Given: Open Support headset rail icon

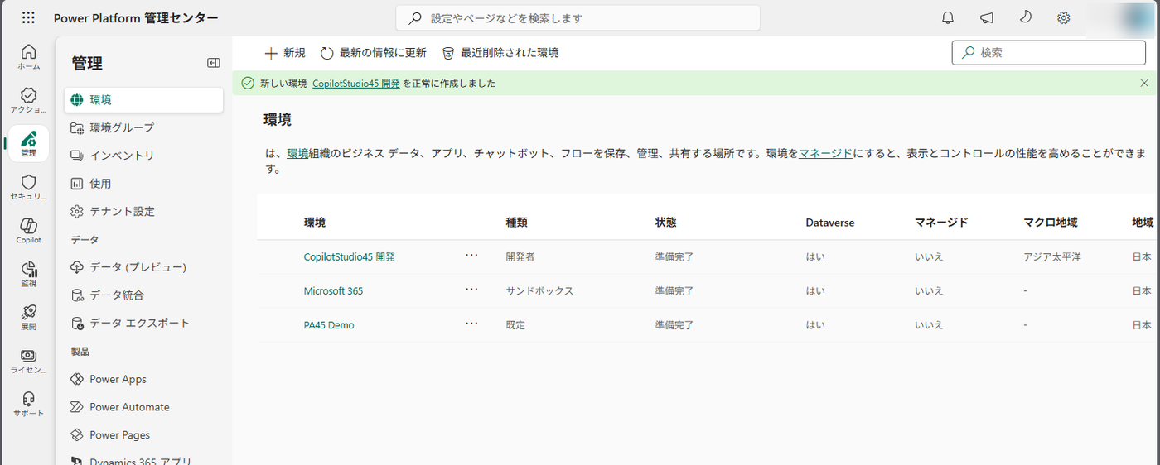Looking at the screenshot, I should pyautogui.click(x=28, y=404).
